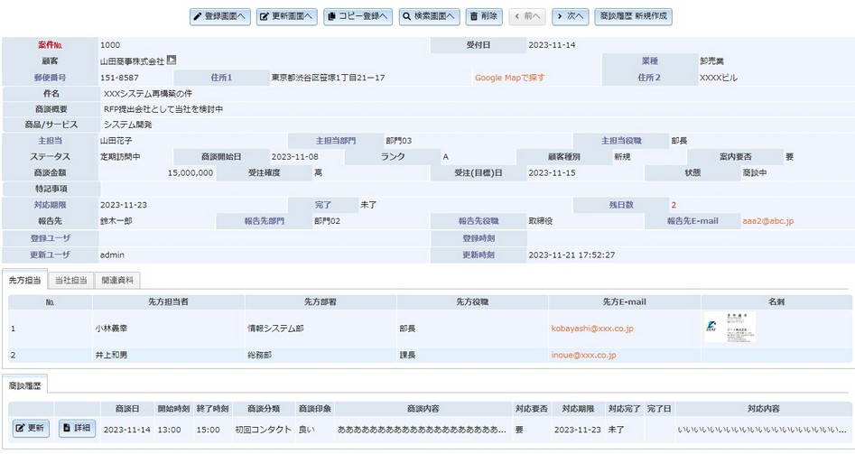
Task: Click 商談履歴 新規作成 button
Action: pyautogui.click(x=633, y=16)
